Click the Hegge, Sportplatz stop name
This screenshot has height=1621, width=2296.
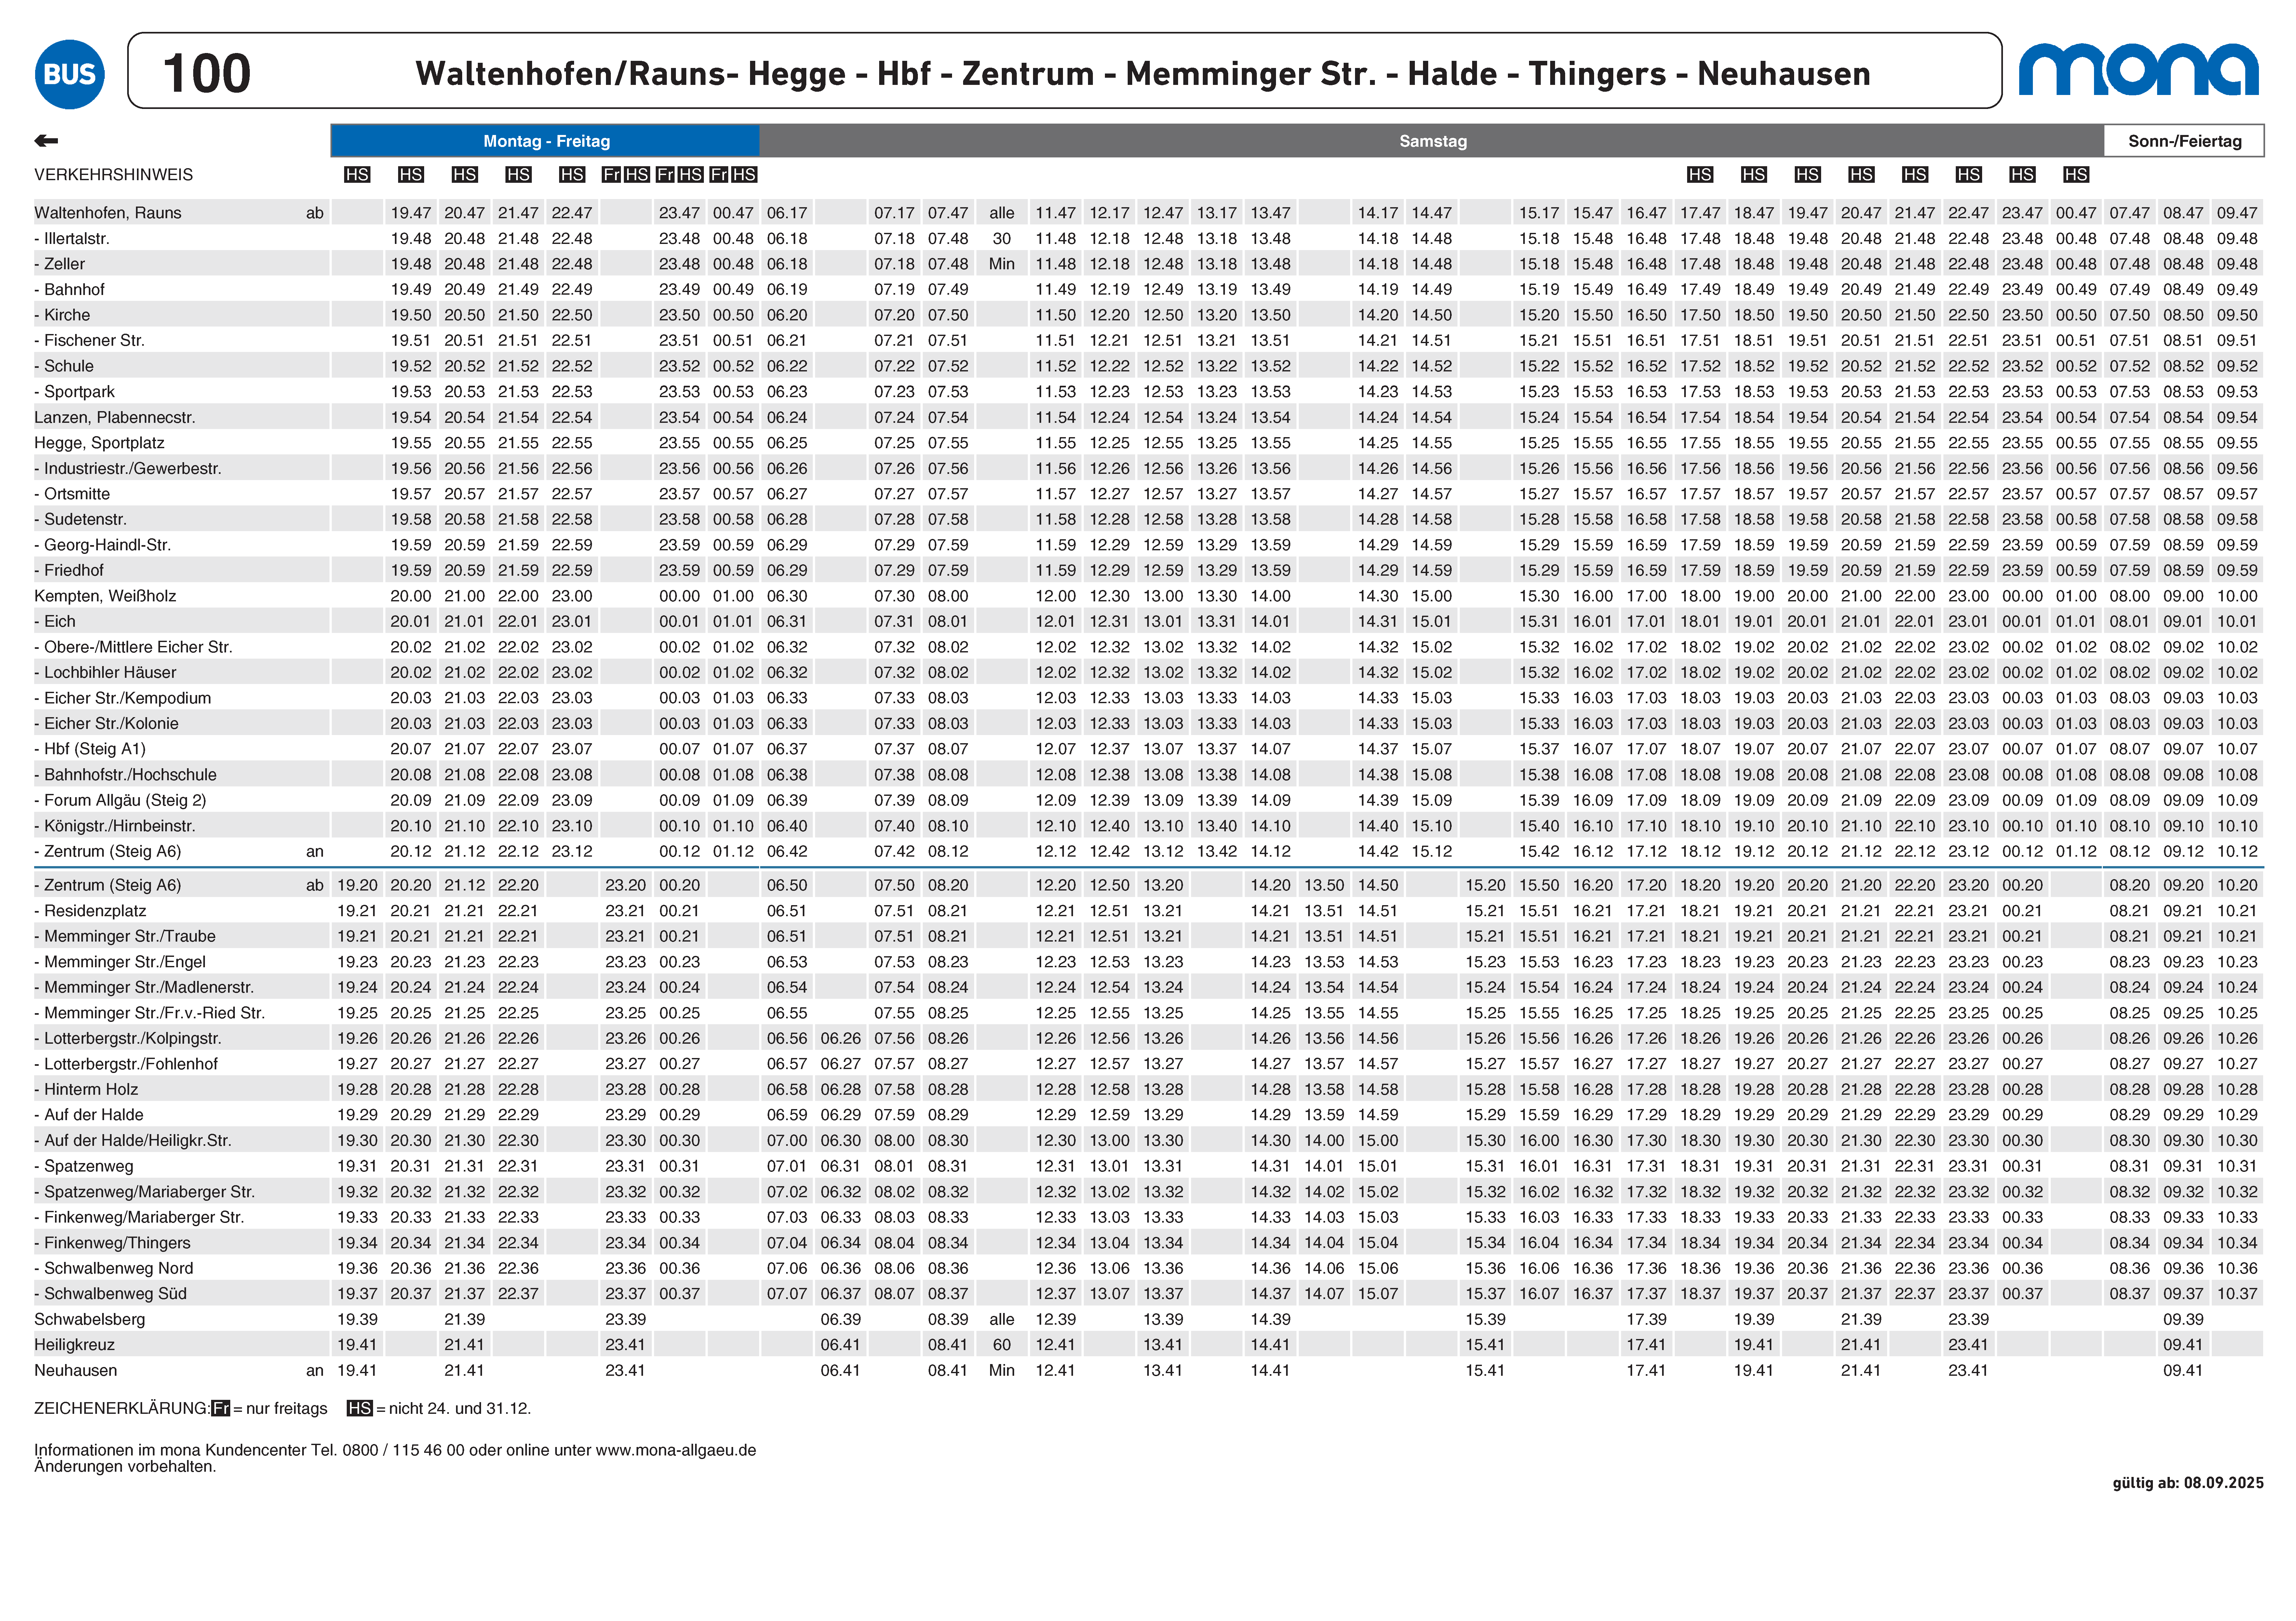point(99,443)
